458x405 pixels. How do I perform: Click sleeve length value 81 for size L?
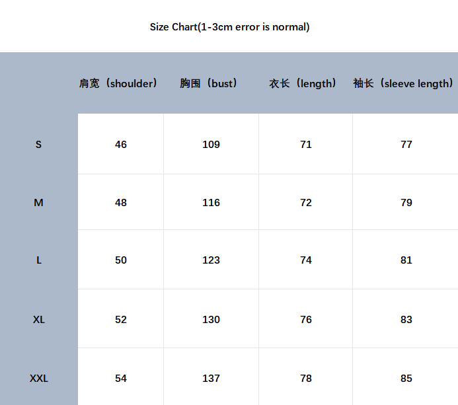[406, 260]
